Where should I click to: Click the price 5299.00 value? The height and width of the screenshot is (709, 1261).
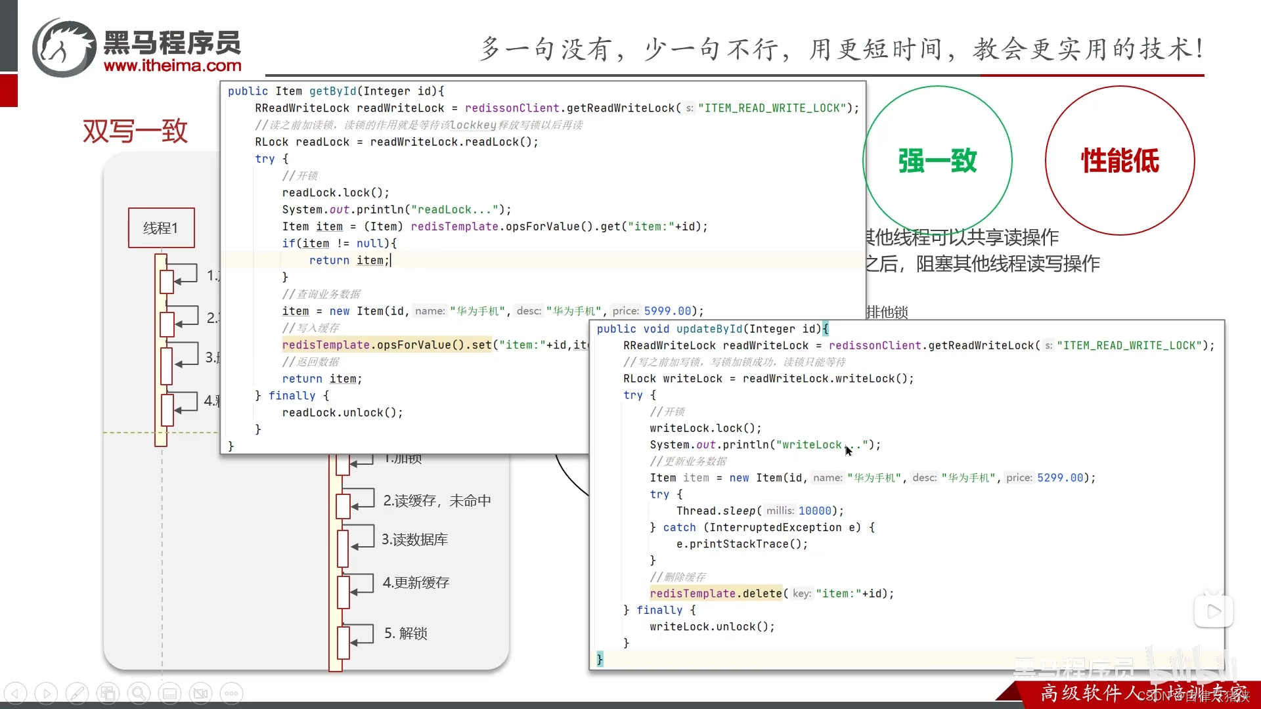1060,478
